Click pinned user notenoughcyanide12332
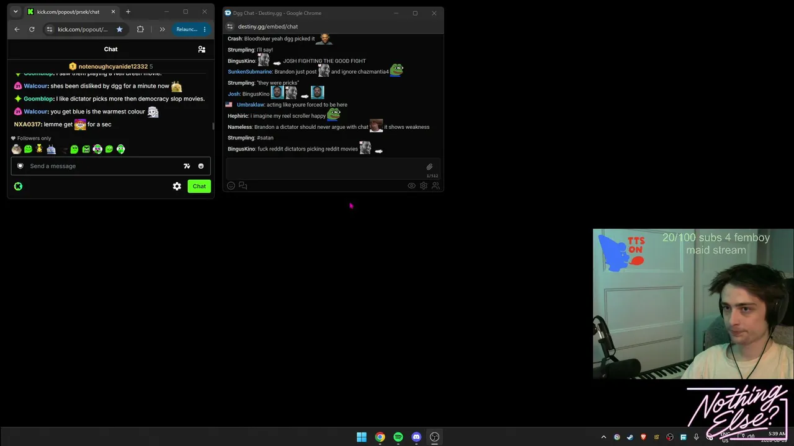The height and width of the screenshot is (446, 794). 113,66
